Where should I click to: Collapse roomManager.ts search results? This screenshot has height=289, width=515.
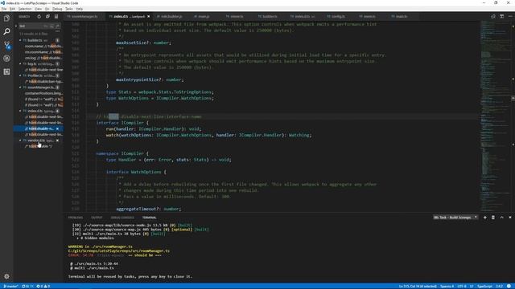[20, 88]
